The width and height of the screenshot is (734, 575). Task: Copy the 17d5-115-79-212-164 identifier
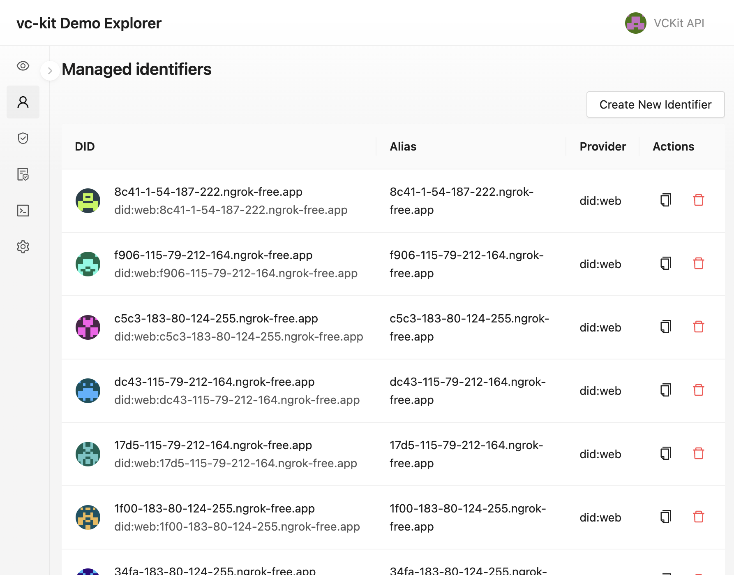coord(666,454)
